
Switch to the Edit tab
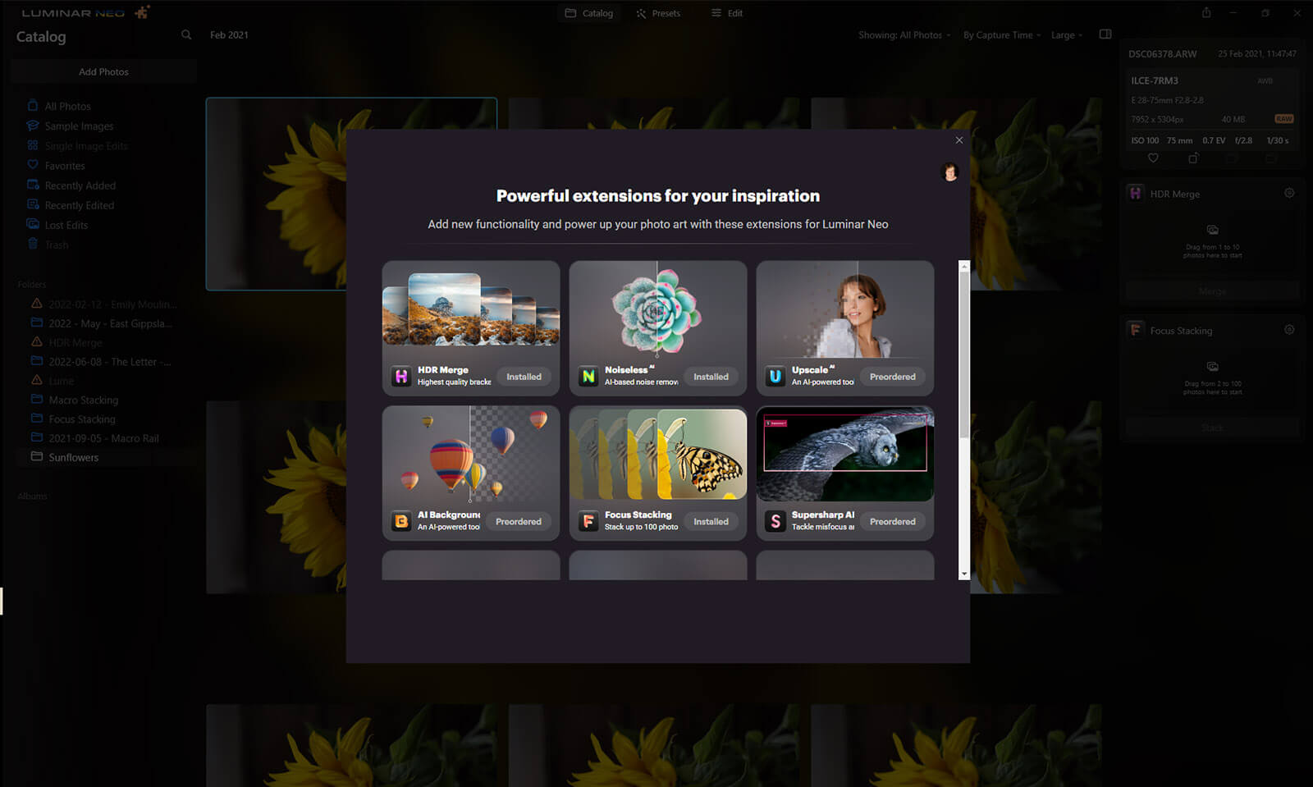(x=727, y=13)
